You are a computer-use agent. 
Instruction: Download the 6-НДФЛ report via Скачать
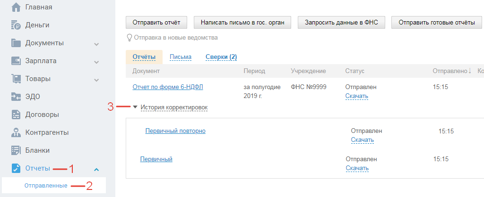357,96
